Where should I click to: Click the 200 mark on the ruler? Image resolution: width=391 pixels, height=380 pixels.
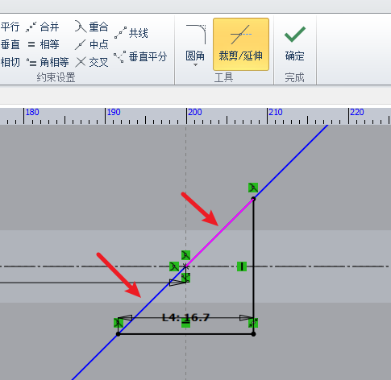pyautogui.click(x=194, y=112)
